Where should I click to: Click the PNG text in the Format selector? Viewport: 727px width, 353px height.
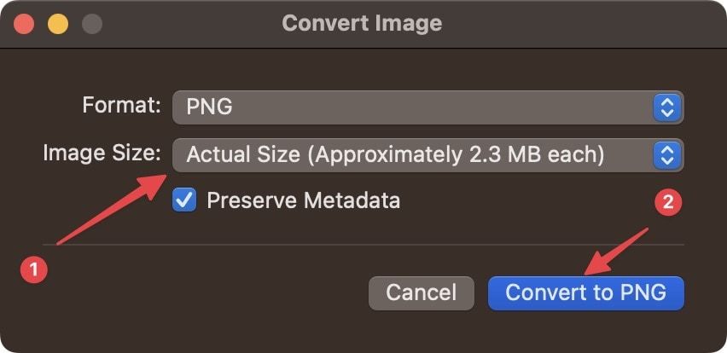(210, 107)
